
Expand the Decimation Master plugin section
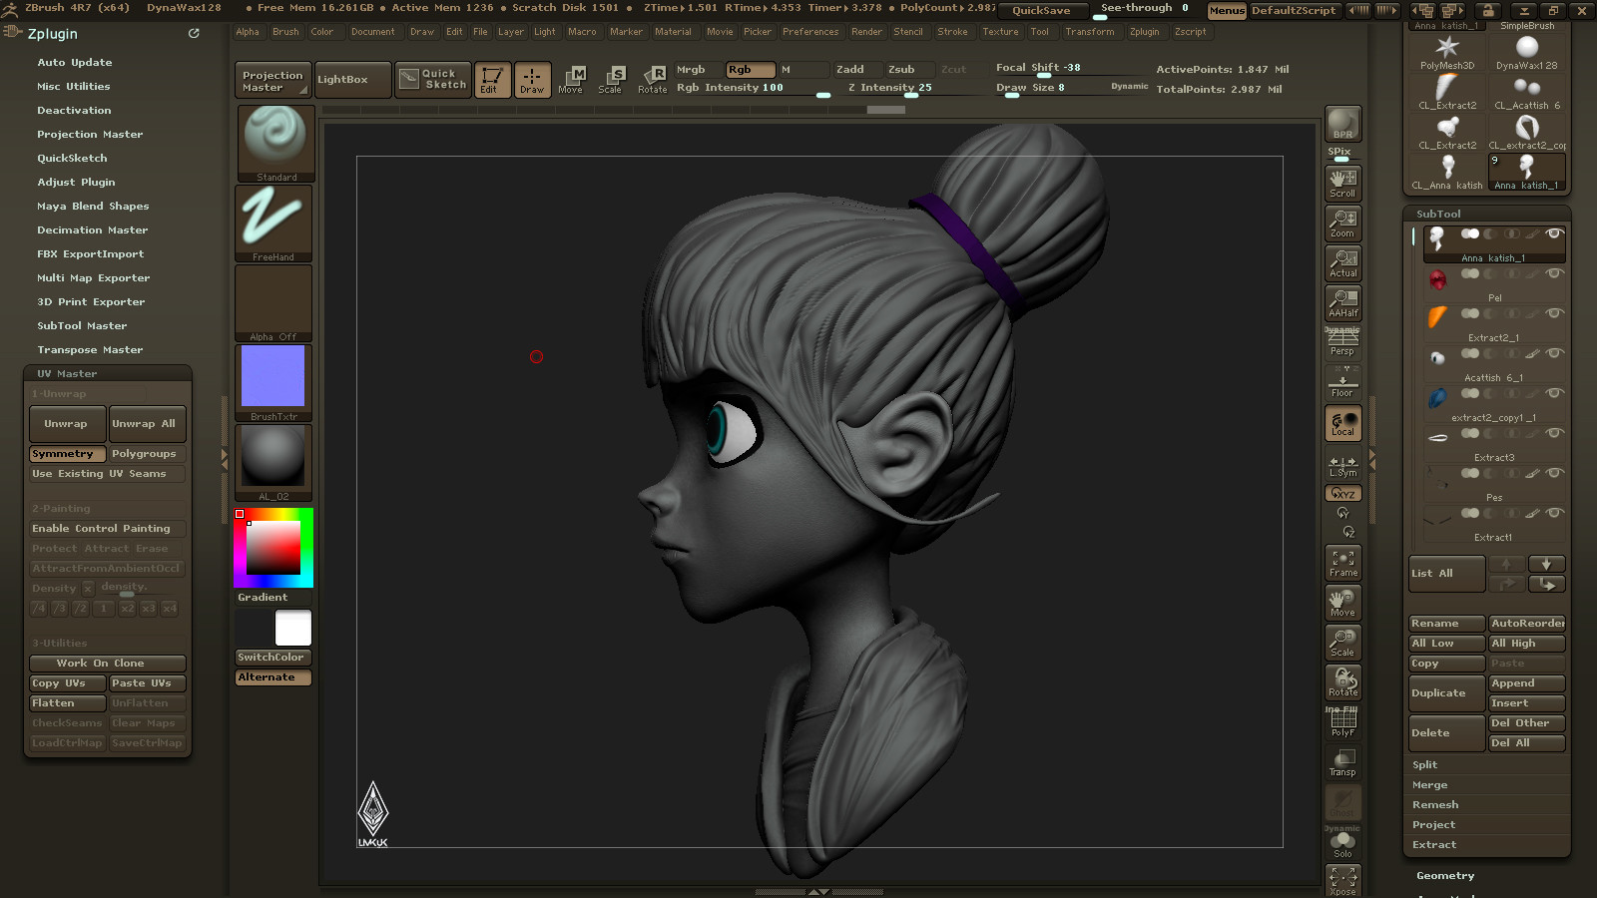[x=92, y=230]
